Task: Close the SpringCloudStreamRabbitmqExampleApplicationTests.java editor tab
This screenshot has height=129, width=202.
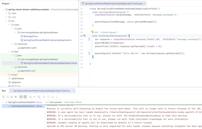Action: click(x=145, y=3)
